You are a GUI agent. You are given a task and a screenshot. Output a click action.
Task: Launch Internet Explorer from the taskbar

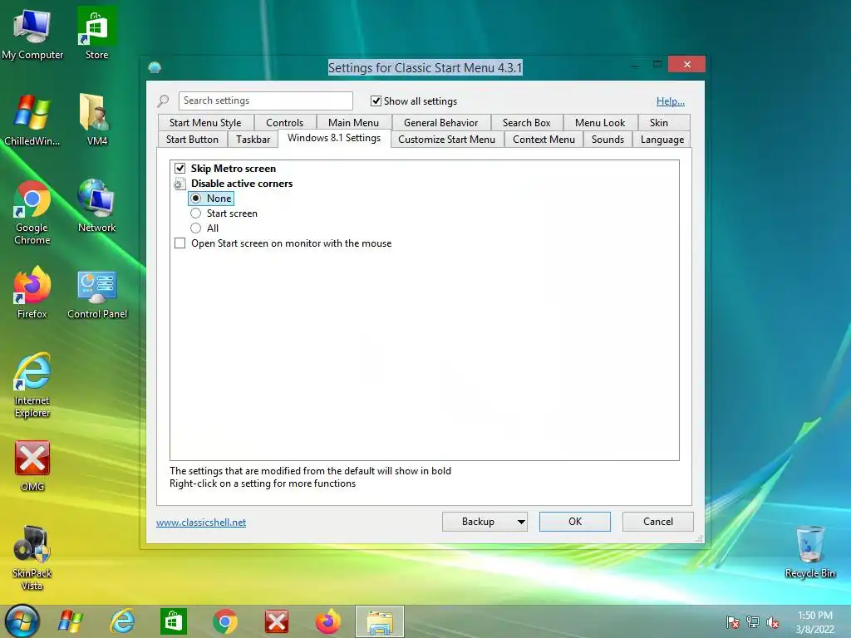122,621
